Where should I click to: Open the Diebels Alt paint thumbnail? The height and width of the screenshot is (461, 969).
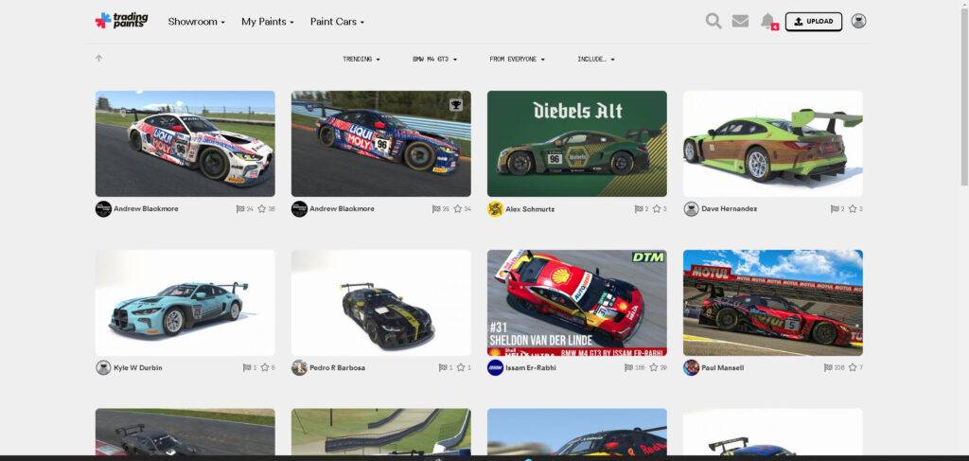pos(576,143)
